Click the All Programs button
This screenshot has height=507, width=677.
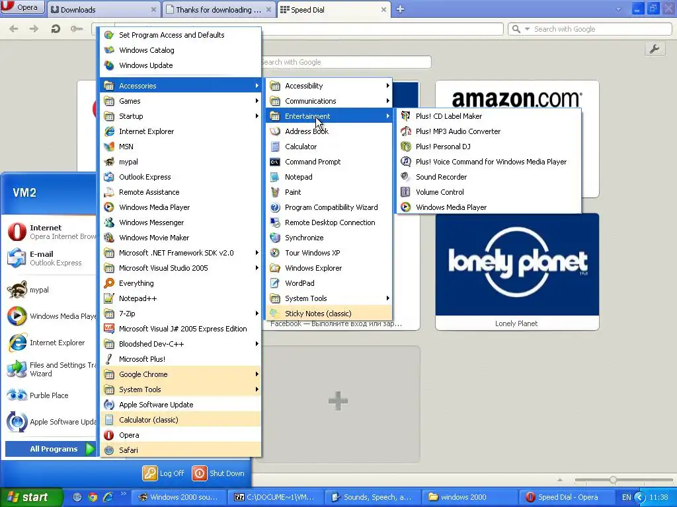point(51,449)
